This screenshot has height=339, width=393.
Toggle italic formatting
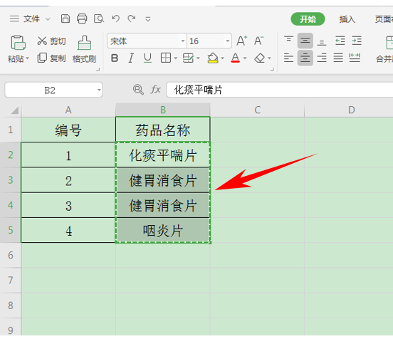[130, 58]
